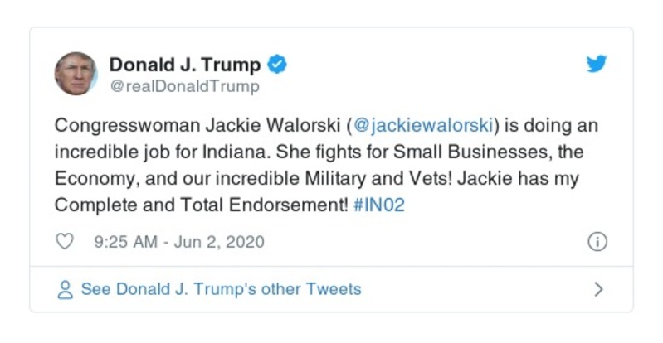Click the 9:25 AM - Jun 2, 2020 timestamp

pos(179,242)
